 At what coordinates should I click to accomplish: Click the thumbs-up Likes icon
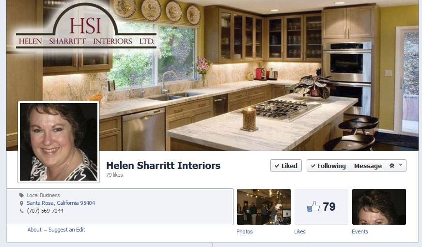313,206
